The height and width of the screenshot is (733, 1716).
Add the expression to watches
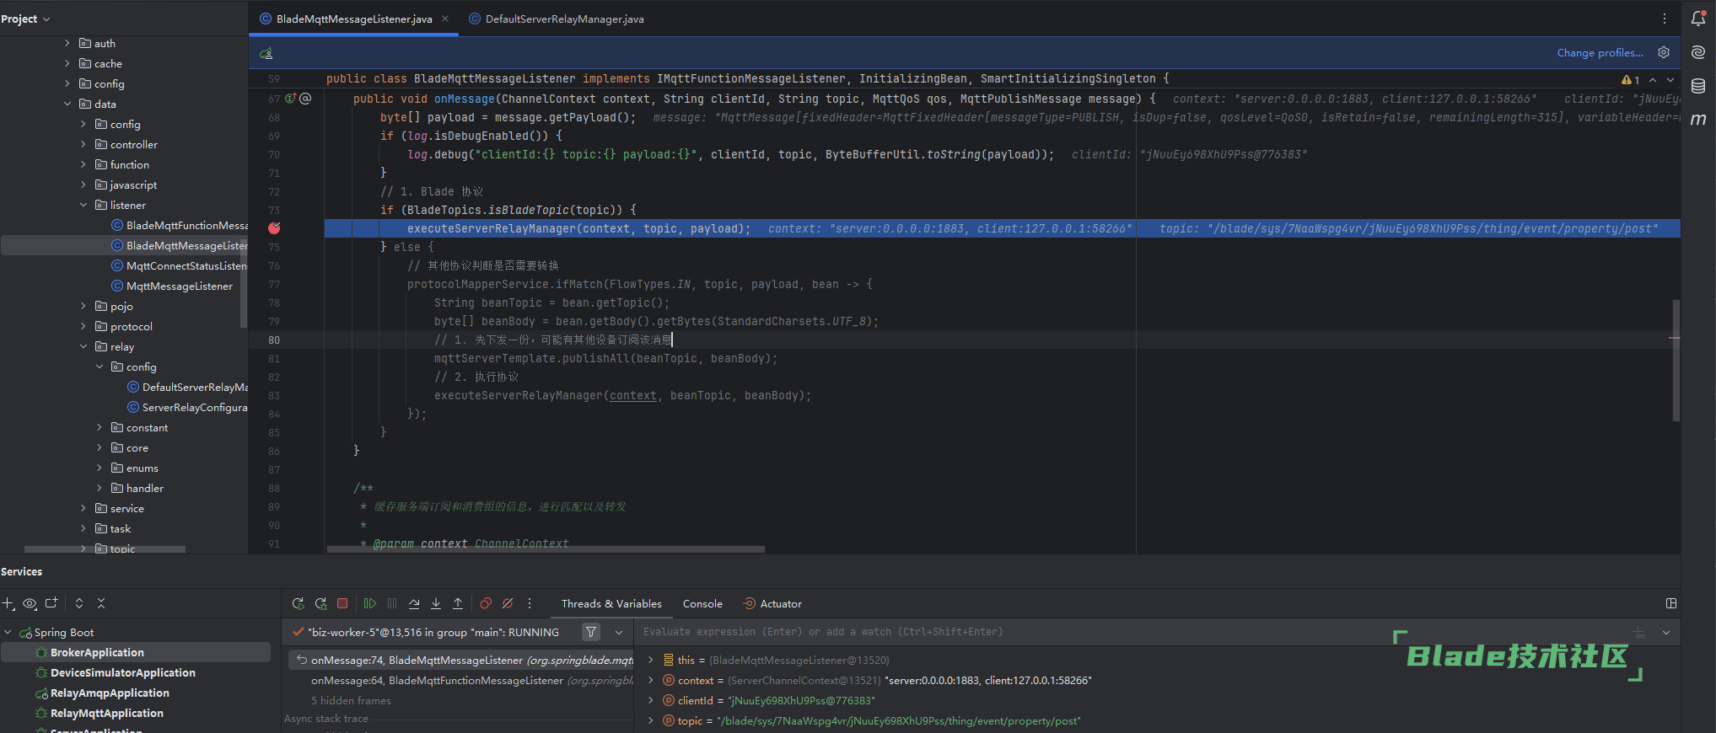1639,632
